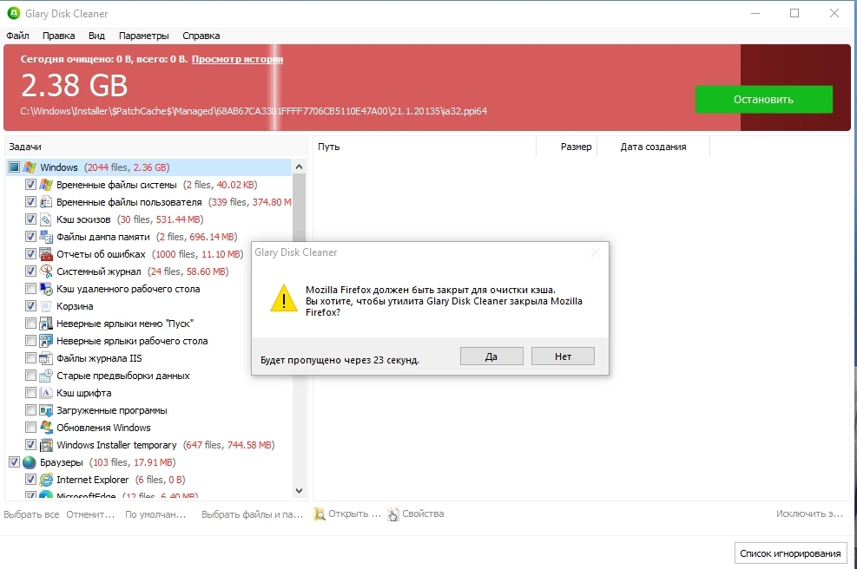Uncheck Файлы дампа памяти checkbox
Screen dimensions: 857x569
point(30,237)
